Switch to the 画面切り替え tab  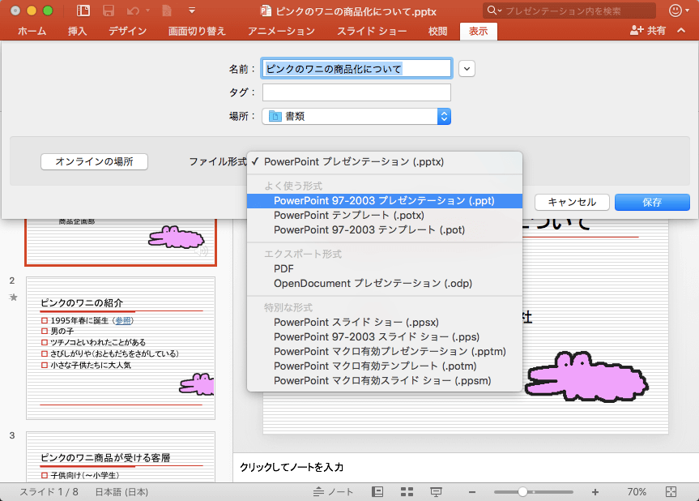pos(197,31)
